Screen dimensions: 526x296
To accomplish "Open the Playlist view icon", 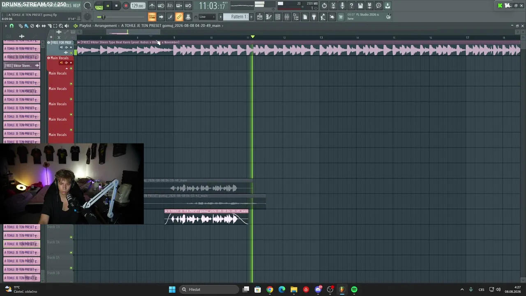I will 260,17.
